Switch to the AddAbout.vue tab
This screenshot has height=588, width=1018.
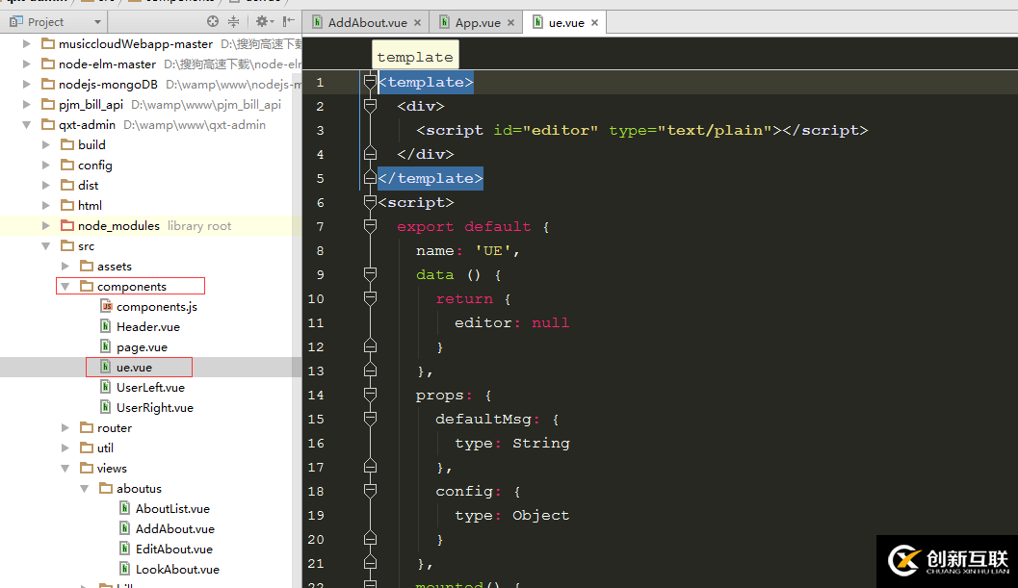click(367, 22)
